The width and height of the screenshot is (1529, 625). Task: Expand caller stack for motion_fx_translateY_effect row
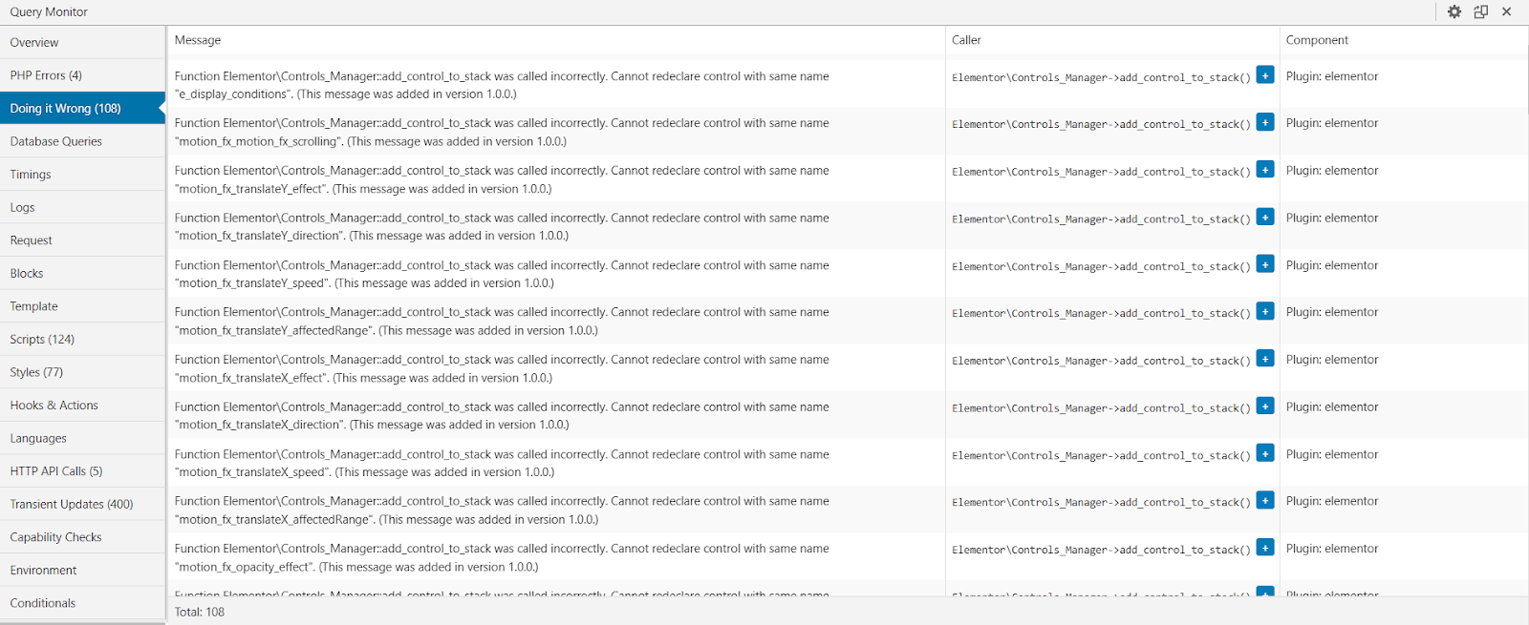[x=1264, y=170]
